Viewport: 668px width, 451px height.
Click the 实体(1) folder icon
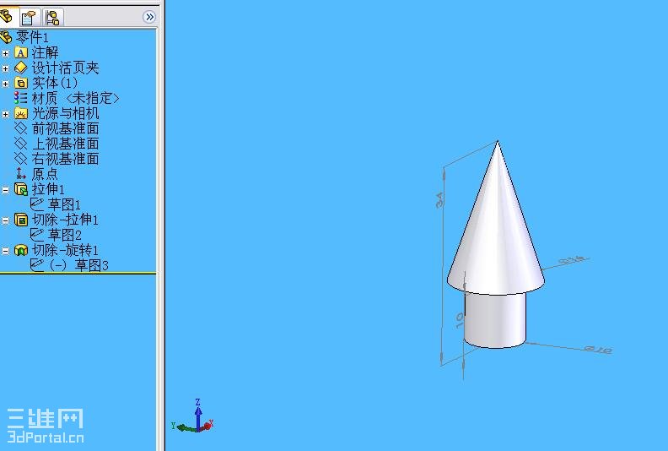(20, 83)
